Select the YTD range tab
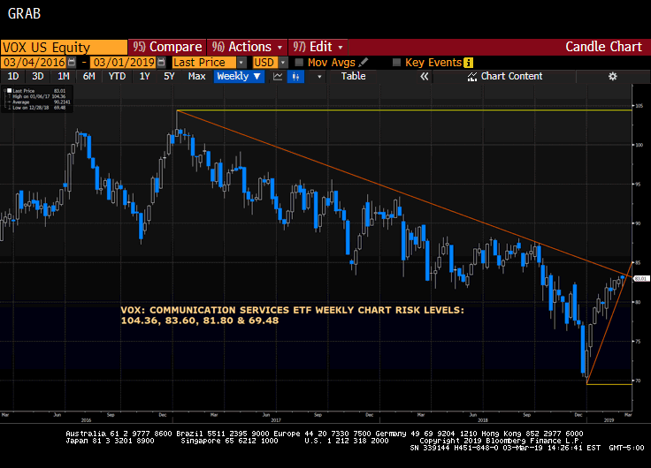Screen dimensions: 651x468 coord(117,76)
